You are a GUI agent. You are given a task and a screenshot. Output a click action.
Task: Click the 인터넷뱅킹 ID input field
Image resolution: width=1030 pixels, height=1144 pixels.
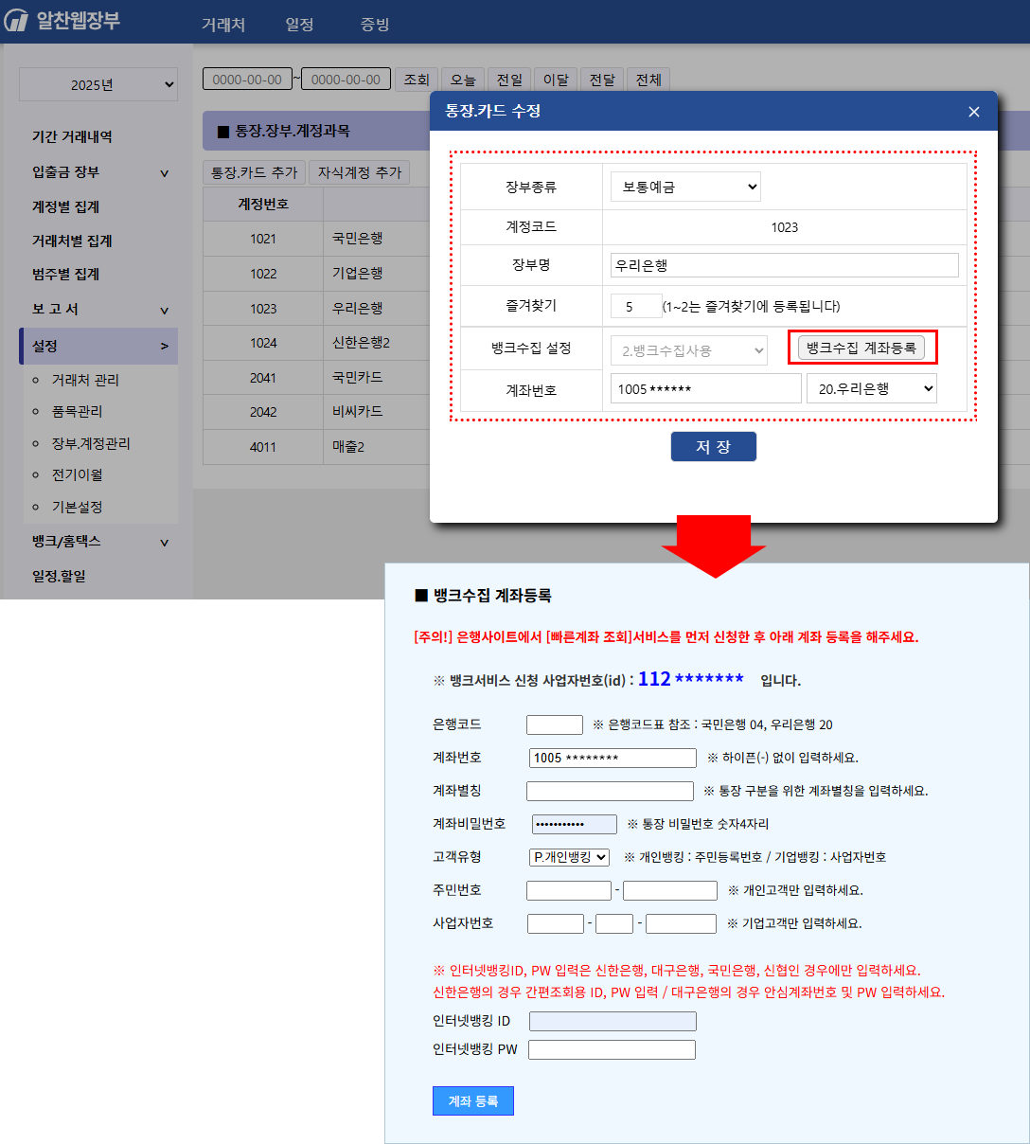613,1021
